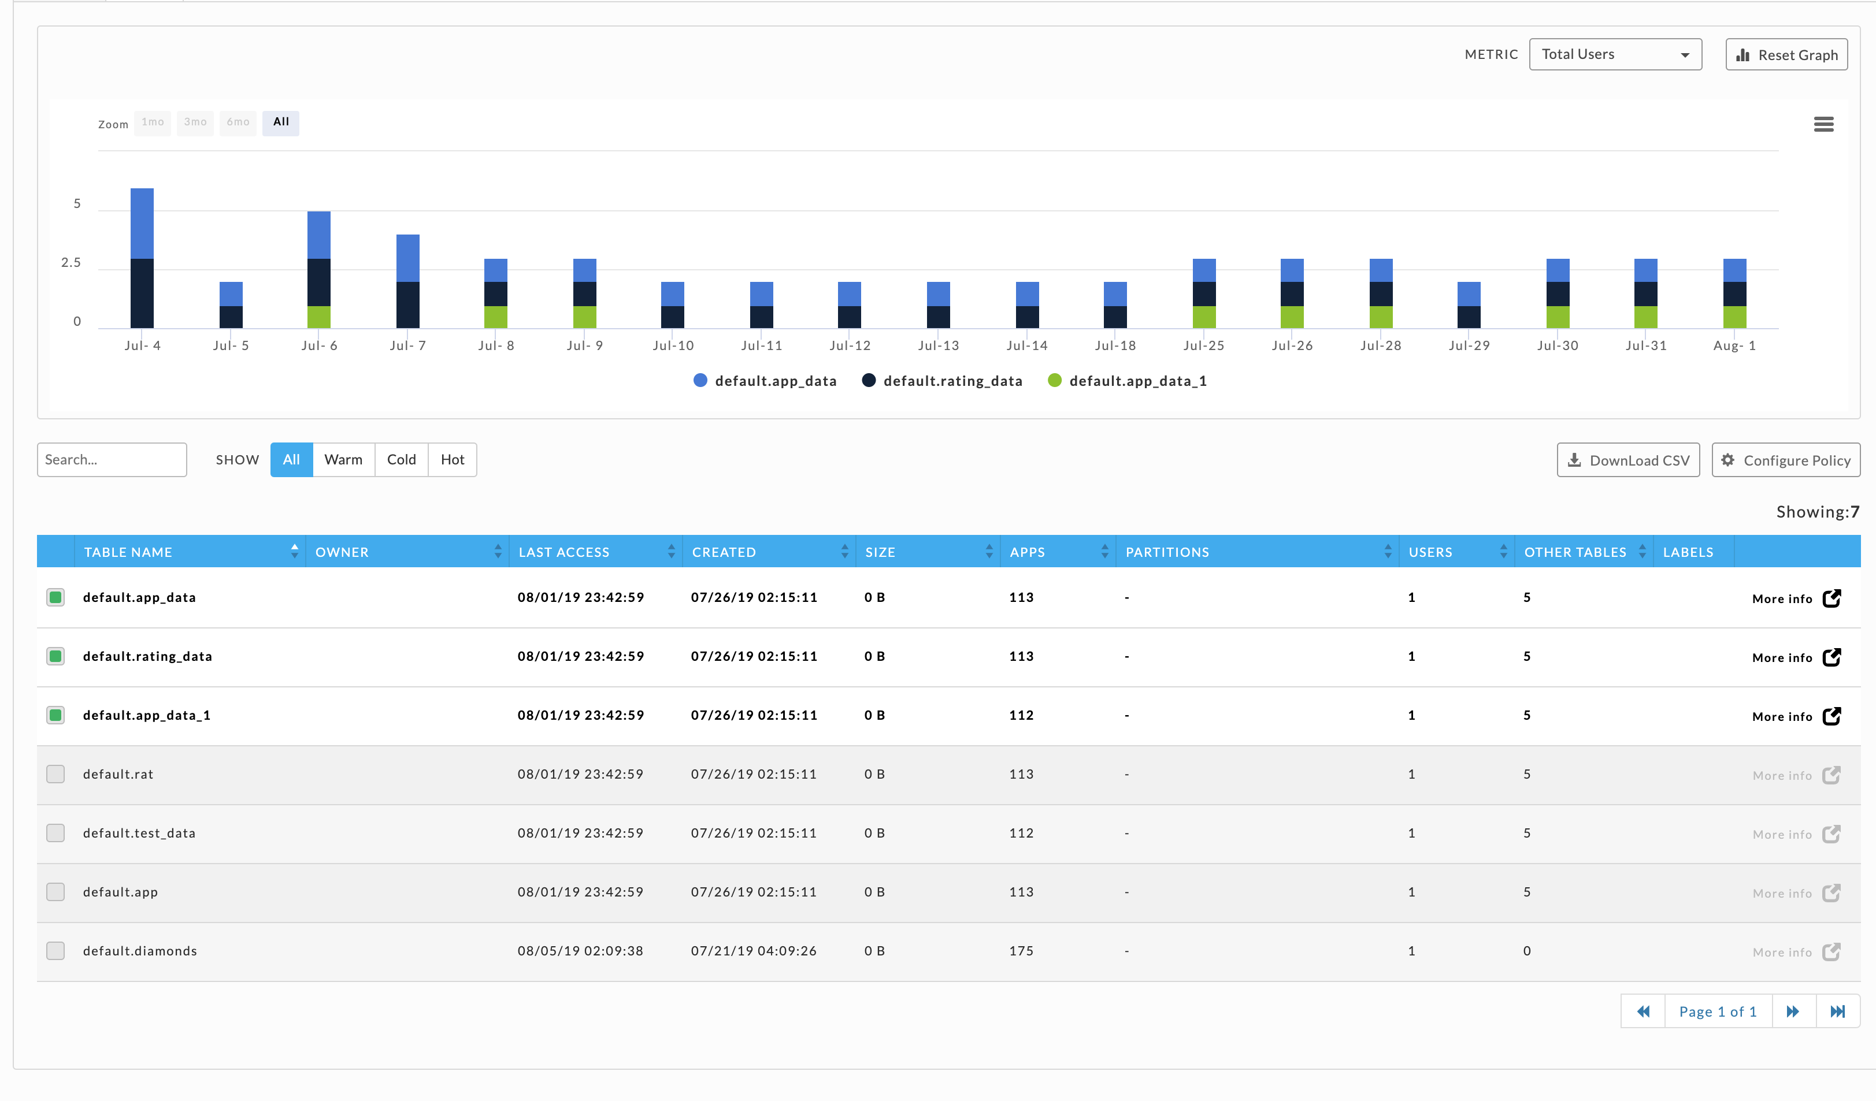1876x1101 pixels.
Task: Open Configure Policy settings
Action: 1785,460
